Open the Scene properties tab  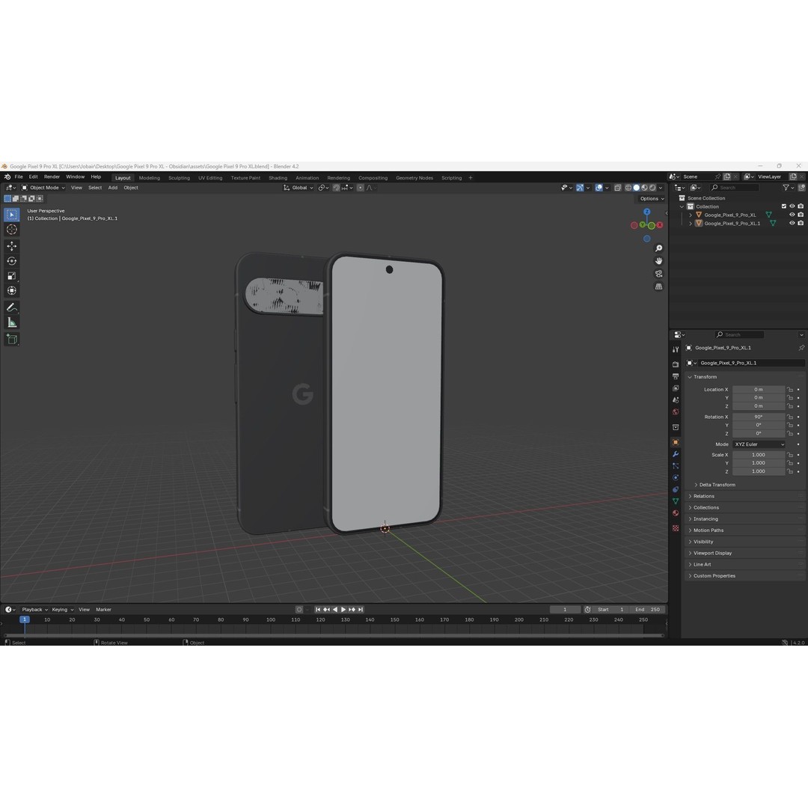click(676, 400)
